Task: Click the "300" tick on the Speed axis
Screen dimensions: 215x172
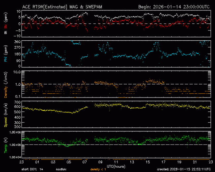Action: 18,123
